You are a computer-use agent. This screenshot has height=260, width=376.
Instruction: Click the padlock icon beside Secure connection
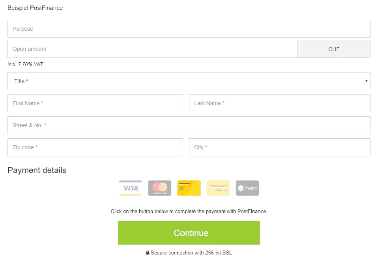point(148,253)
